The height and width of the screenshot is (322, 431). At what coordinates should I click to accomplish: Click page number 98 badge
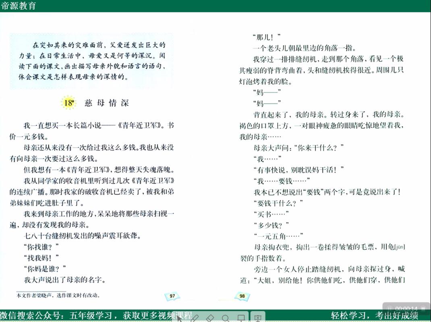(242, 296)
